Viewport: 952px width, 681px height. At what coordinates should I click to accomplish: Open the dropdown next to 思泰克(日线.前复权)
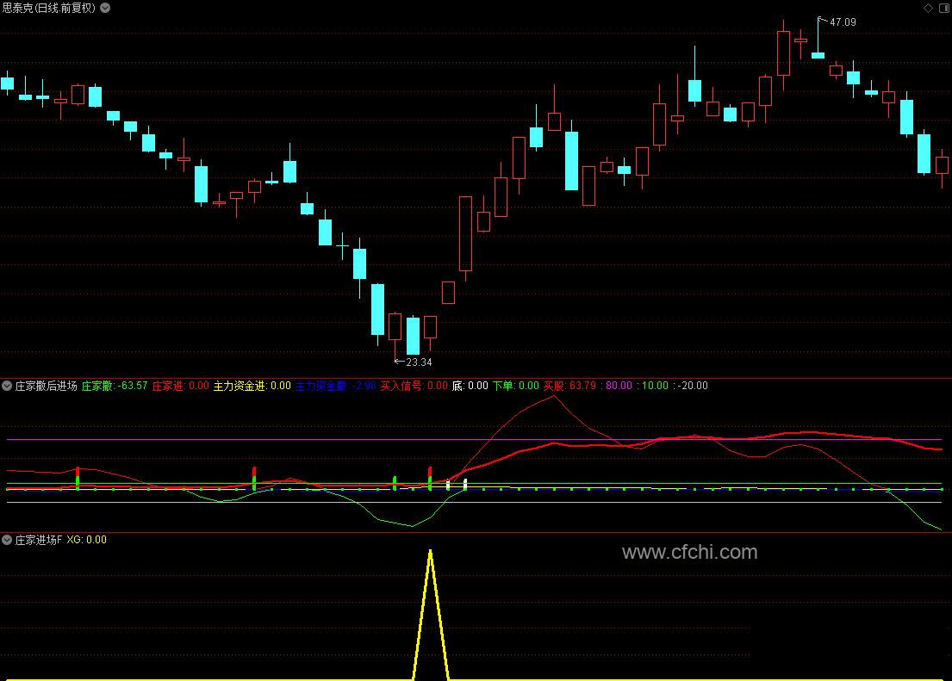click(x=105, y=8)
